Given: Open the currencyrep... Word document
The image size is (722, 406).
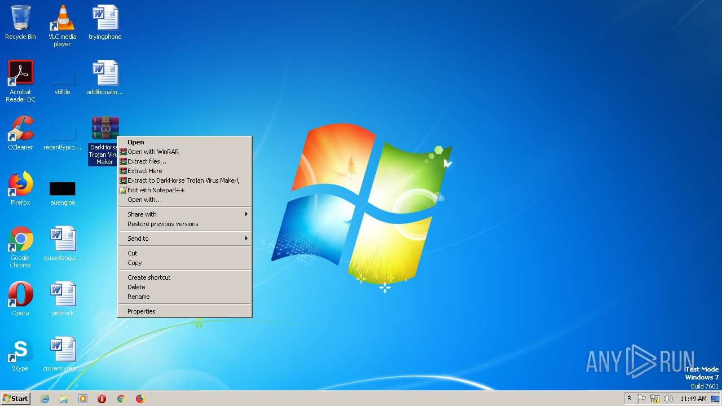Looking at the screenshot, I should tap(63, 354).
